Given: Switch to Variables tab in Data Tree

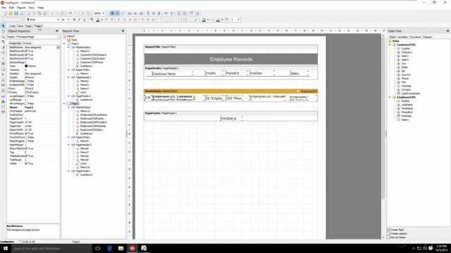Looking at the screenshot, I should pos(402,37).
